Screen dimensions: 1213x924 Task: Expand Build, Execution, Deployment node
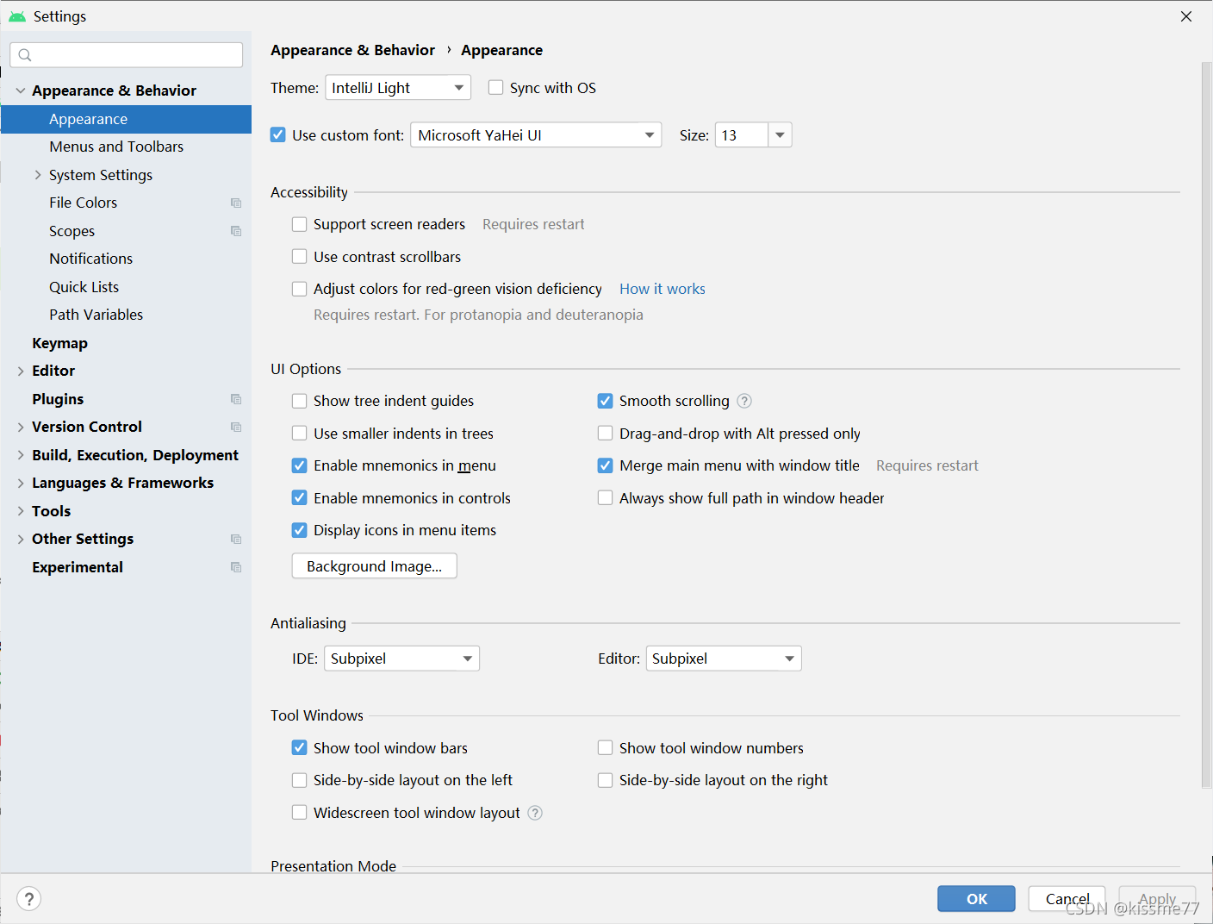click(x=21, y=455)
